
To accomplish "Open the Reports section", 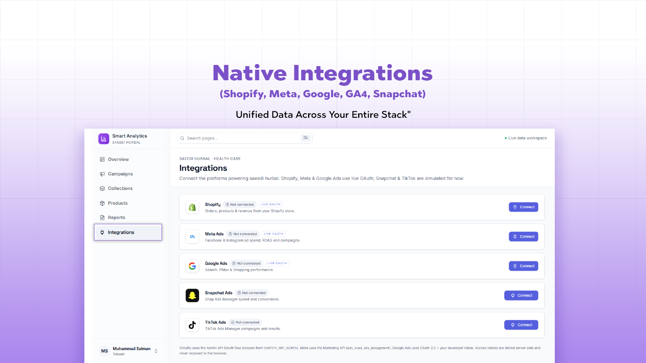I will [x=128, y=217].
